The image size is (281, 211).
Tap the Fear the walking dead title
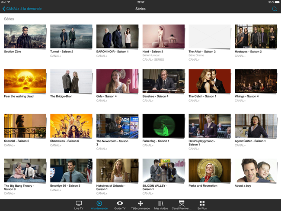click(x=19, y=96)
